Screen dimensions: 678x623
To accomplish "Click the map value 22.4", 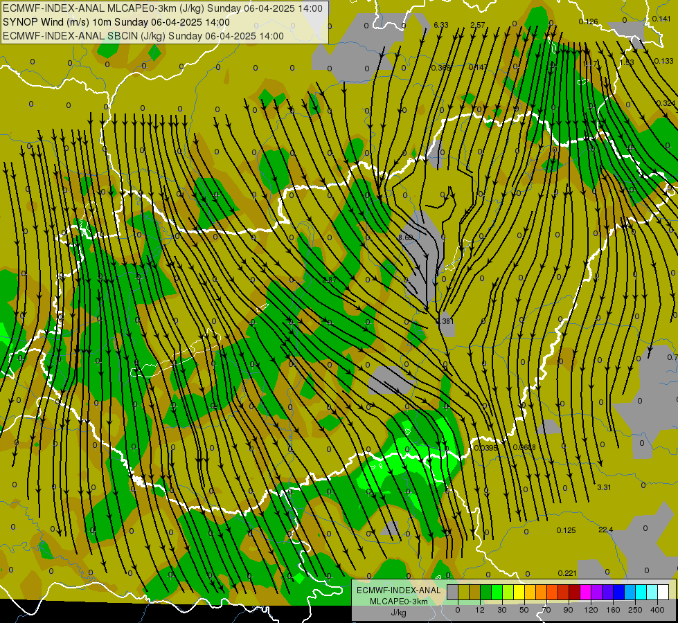I will (x=606, y=530).
